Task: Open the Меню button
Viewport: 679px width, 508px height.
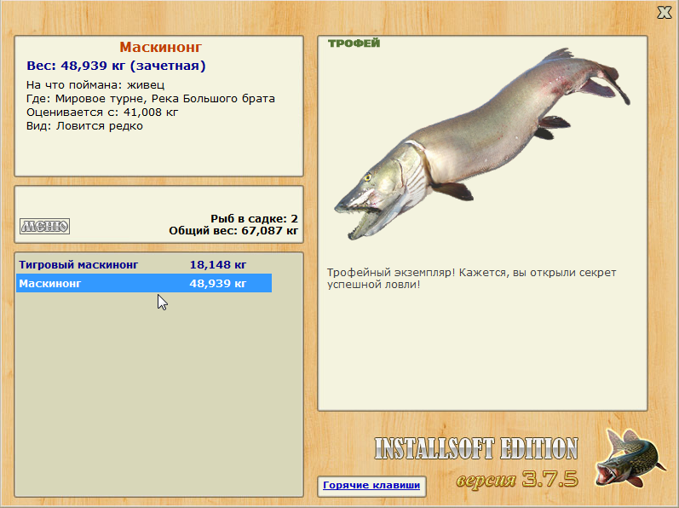Action: pyautogui.click(x=44, y=226)
